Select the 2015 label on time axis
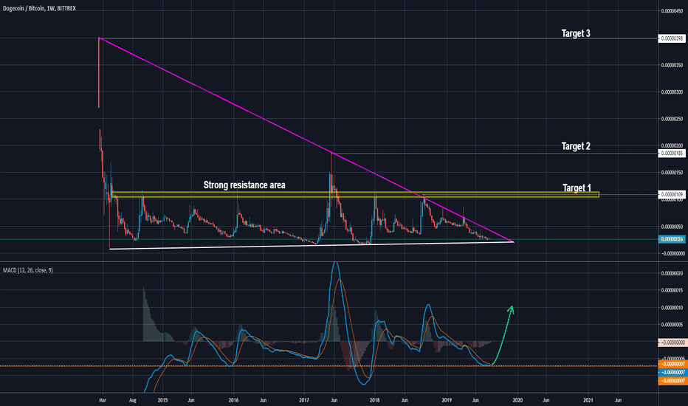688x406 pixels. [162, 400]
